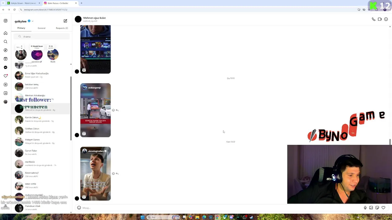
Task: Click new message compose icon
Action: coord(65,21)
